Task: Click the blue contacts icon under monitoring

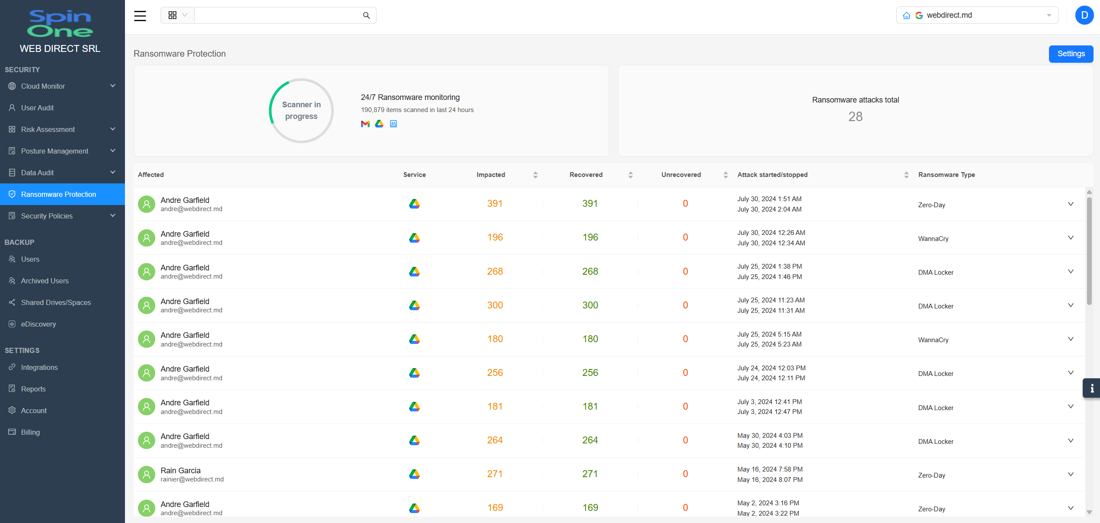Action: pos(393,124)
